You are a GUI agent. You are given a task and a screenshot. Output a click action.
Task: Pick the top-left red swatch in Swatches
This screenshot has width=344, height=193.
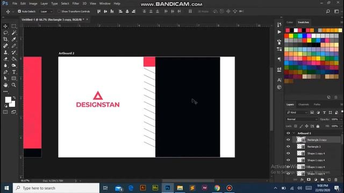(x=288, y=30)
